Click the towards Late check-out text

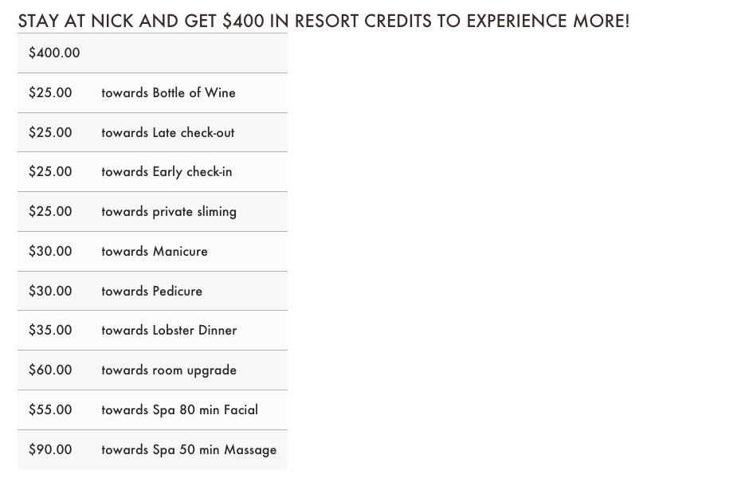pyautogui.click(x=167, y=132)
